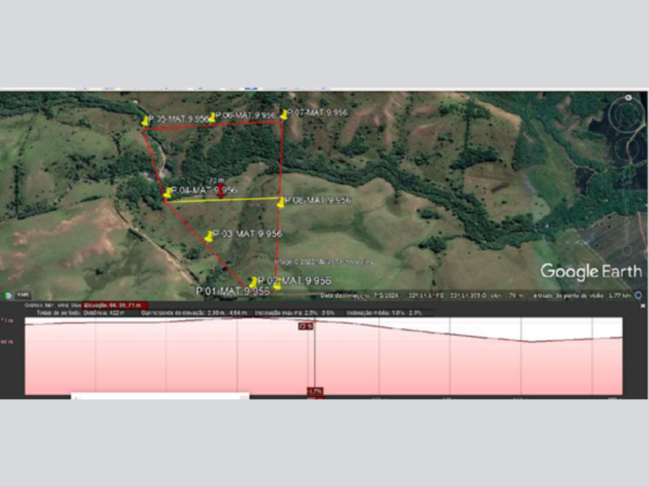Click the P 06-MAT 9.956 placemark label
The image size is (649, 487).
pos(246,115)
